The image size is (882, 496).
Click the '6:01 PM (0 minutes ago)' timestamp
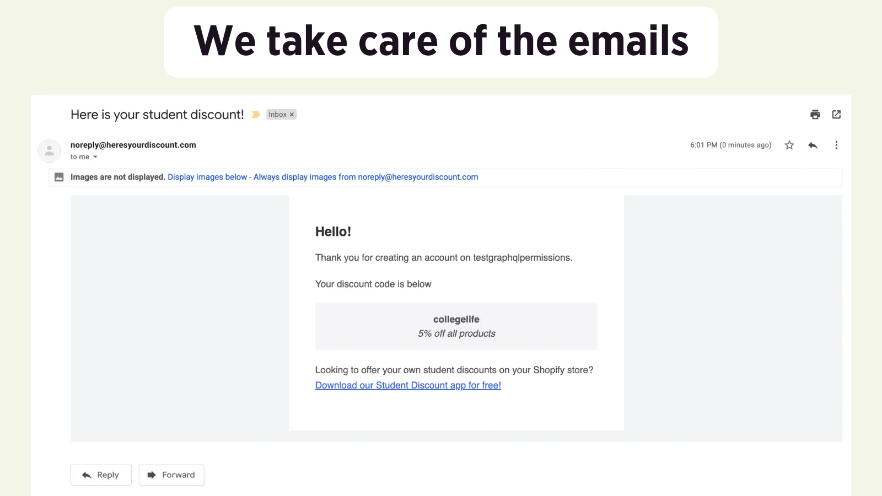pyautogui.click(x=730, y=145)
